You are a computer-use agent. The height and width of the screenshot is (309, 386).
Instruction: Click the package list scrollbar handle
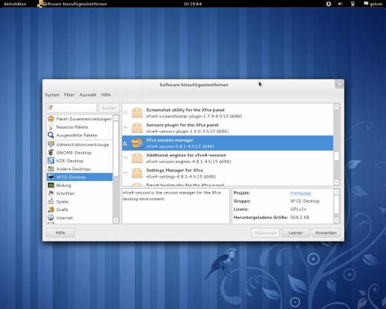[x=336, y=156]
